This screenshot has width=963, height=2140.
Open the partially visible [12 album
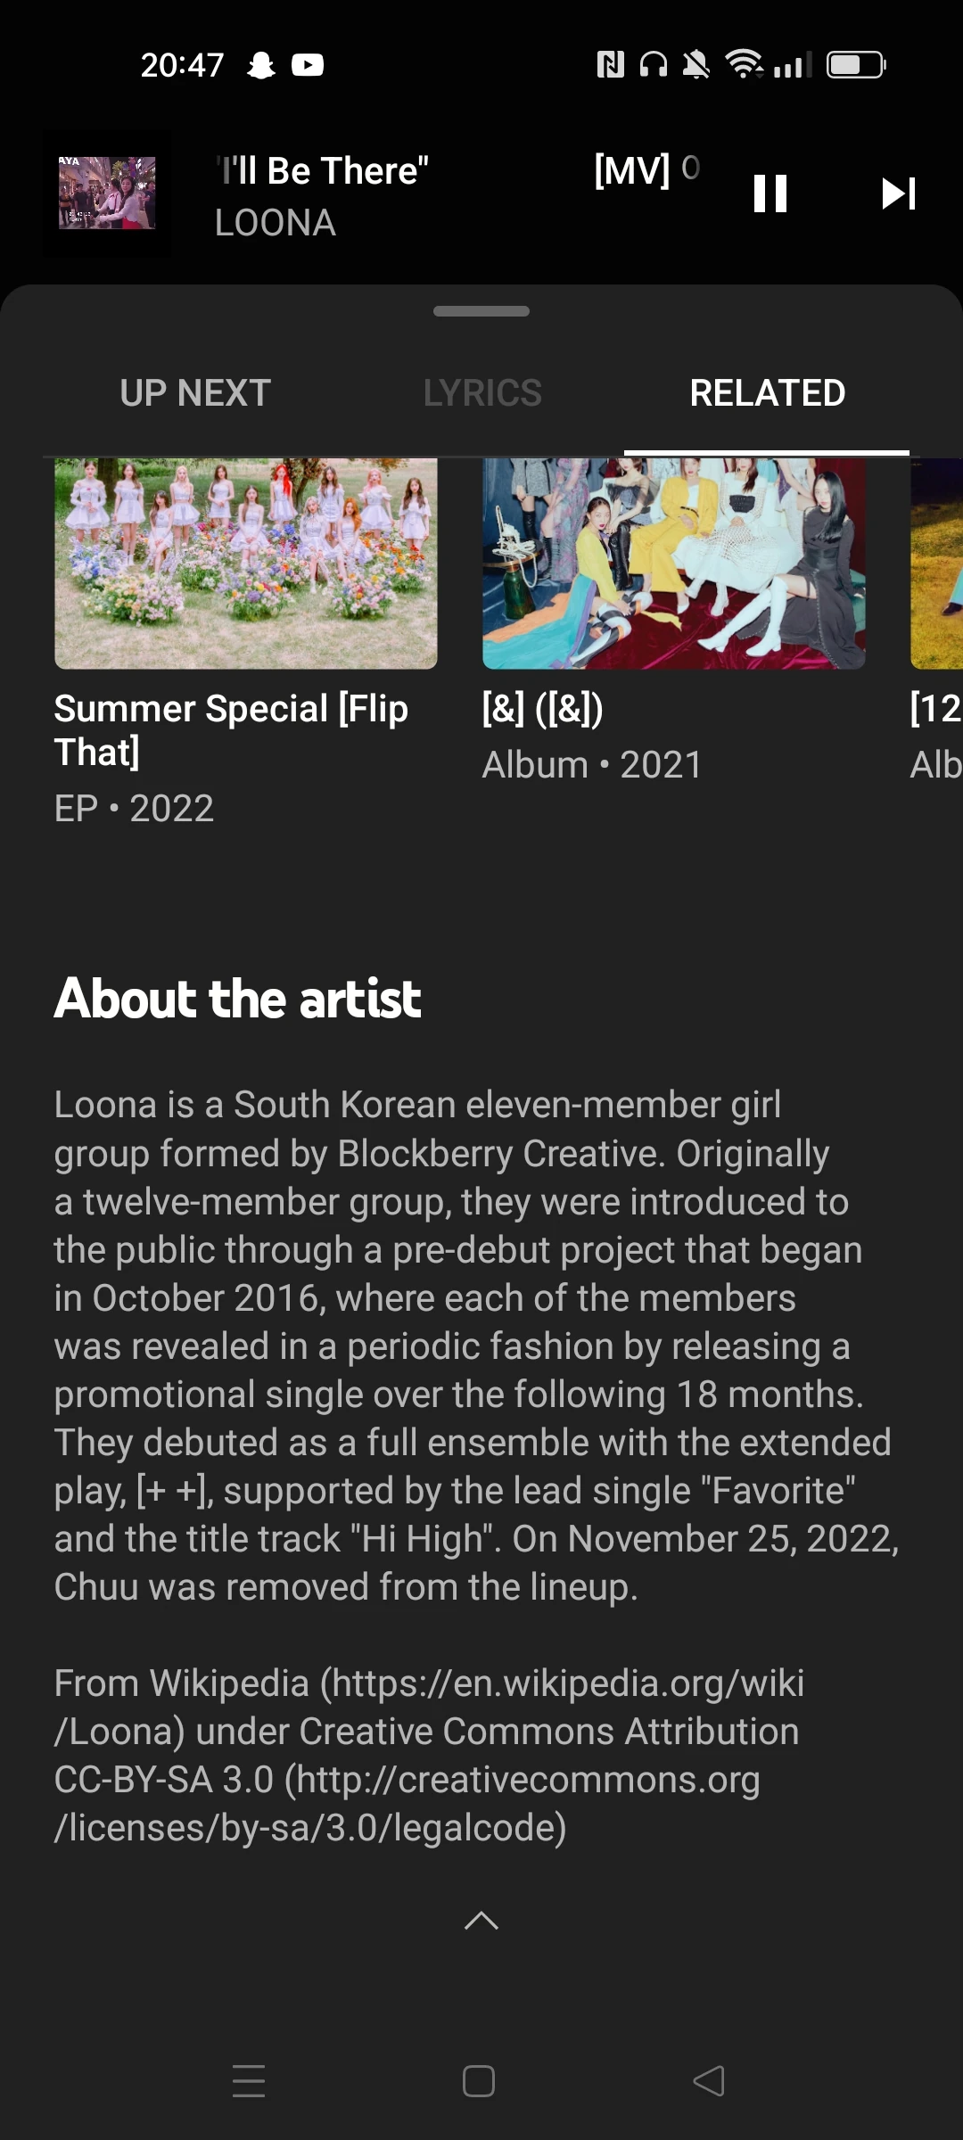[x=936, y=564]
